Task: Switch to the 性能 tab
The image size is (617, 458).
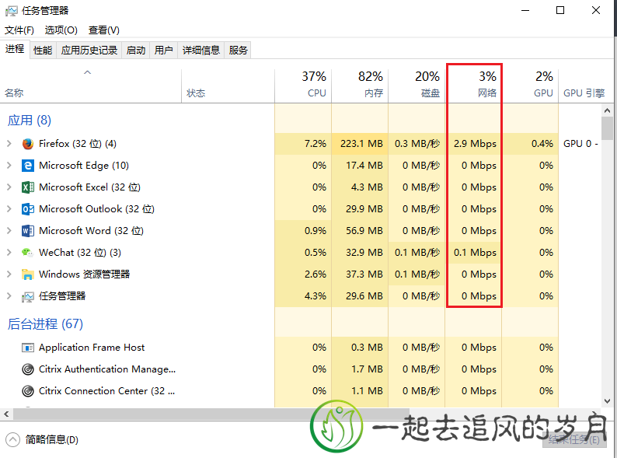Action: pos(43,50)
